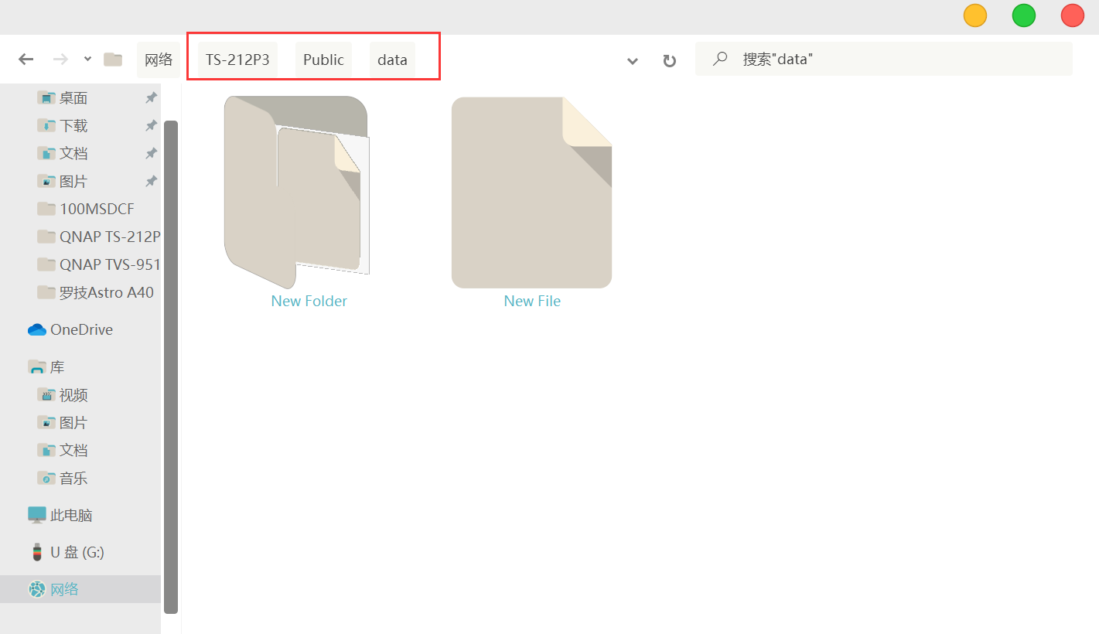Minimize window with yellow button

(975, 15)
